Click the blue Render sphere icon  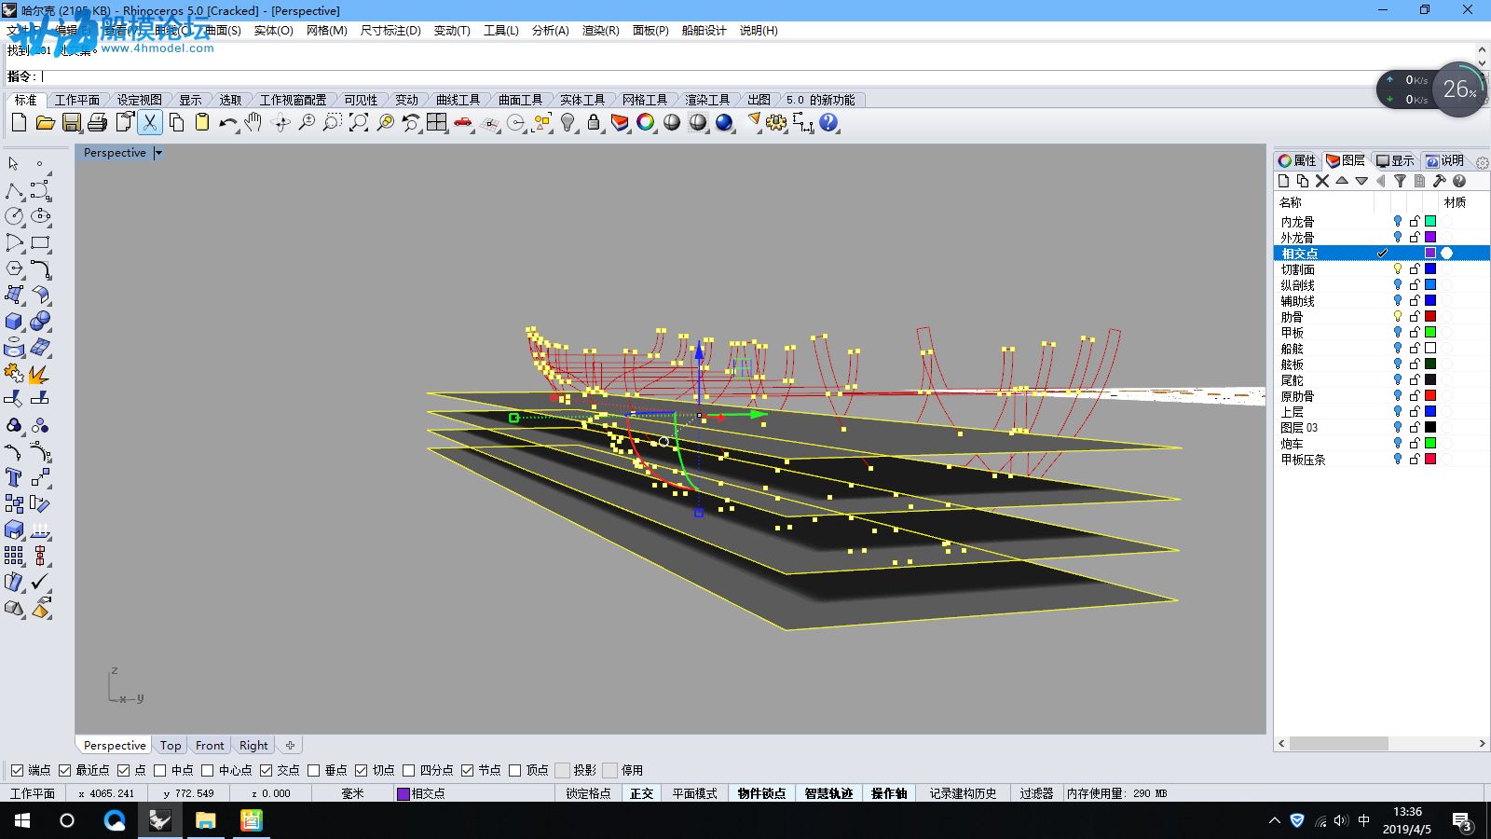[724, 122]
